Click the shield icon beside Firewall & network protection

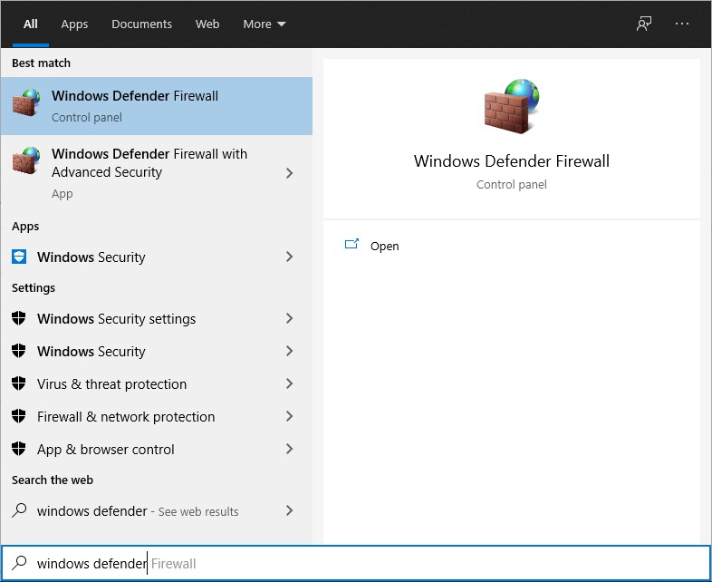coord(19,416)
